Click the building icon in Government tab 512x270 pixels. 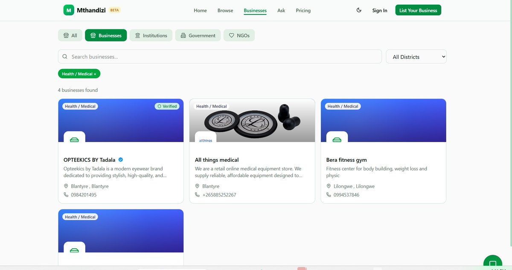(183, 35)
